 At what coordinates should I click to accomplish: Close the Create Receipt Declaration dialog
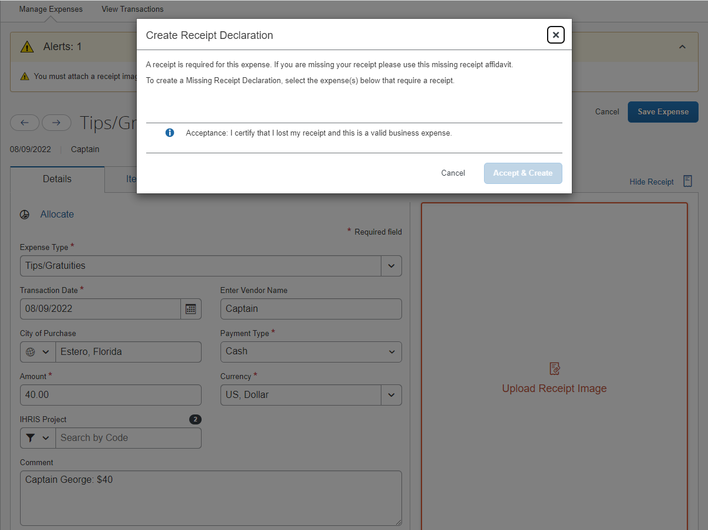[555, 35]
